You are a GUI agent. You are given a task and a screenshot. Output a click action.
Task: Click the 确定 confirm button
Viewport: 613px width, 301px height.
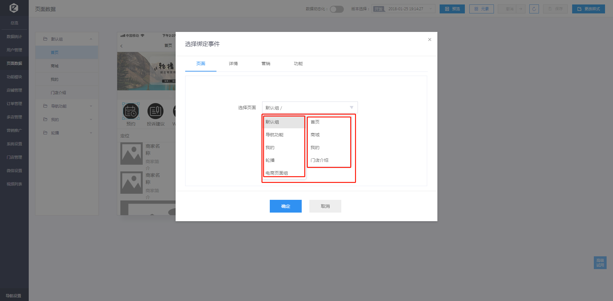pos(285,206)
